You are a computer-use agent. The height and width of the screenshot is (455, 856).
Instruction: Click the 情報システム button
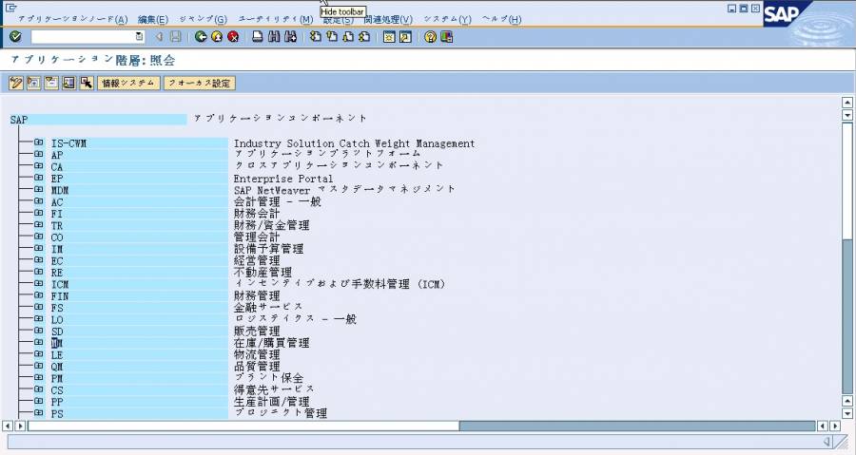coord(128,83)
